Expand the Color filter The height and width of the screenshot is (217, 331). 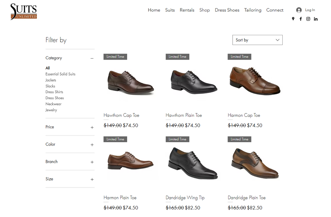coord(92,145)
